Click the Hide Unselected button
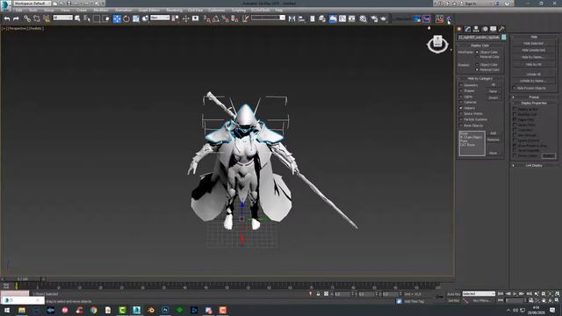The width and height of the screenshot is (562, 316). point(533,50)
